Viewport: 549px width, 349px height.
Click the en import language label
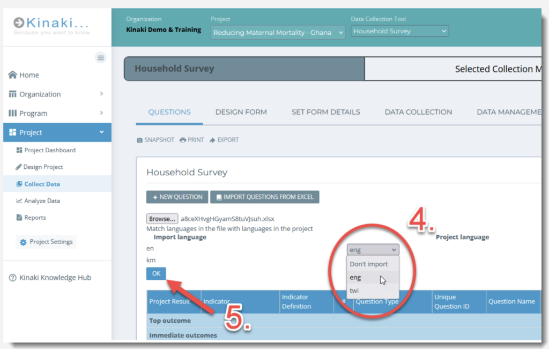(x=150, y=248)
